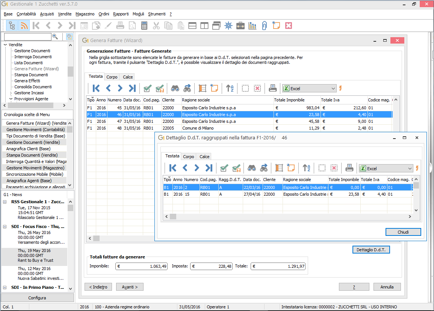Image resolution: width=434 pixels, height=311 pixels.
Task: Click the Configura button
Action: click(37, 298)
